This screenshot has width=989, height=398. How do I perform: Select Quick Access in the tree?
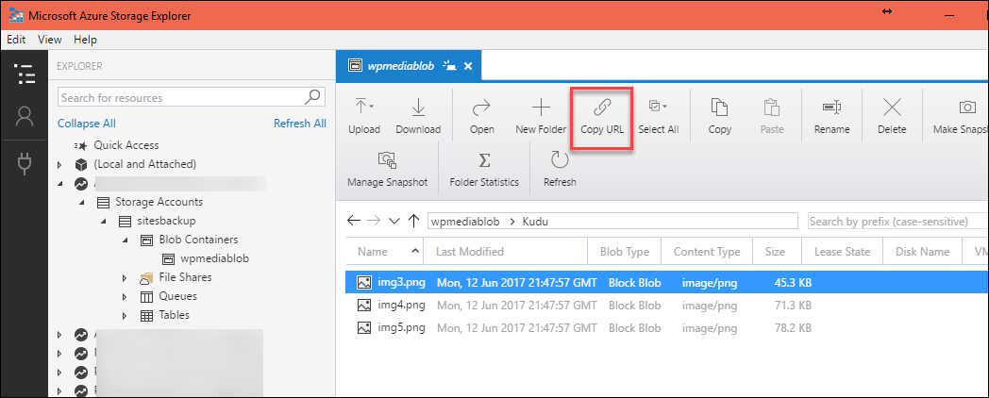coord(126,145)
